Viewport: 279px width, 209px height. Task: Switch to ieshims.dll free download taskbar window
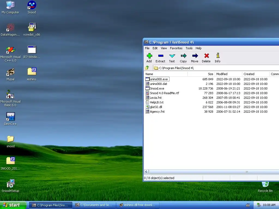(137, 205)
